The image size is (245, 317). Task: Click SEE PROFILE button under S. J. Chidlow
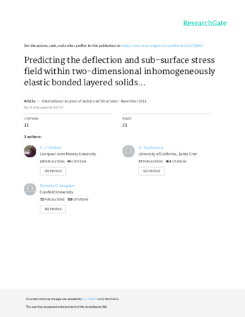53,171
